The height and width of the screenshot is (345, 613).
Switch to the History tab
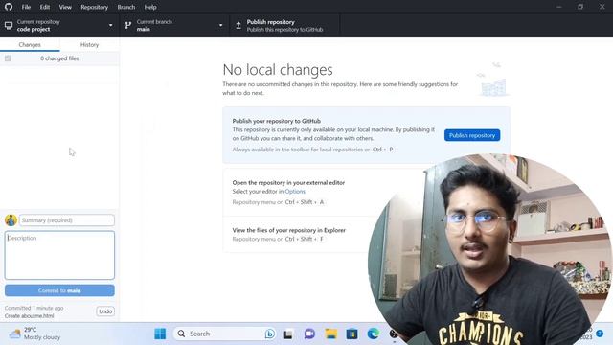click(x=89, y=45)
